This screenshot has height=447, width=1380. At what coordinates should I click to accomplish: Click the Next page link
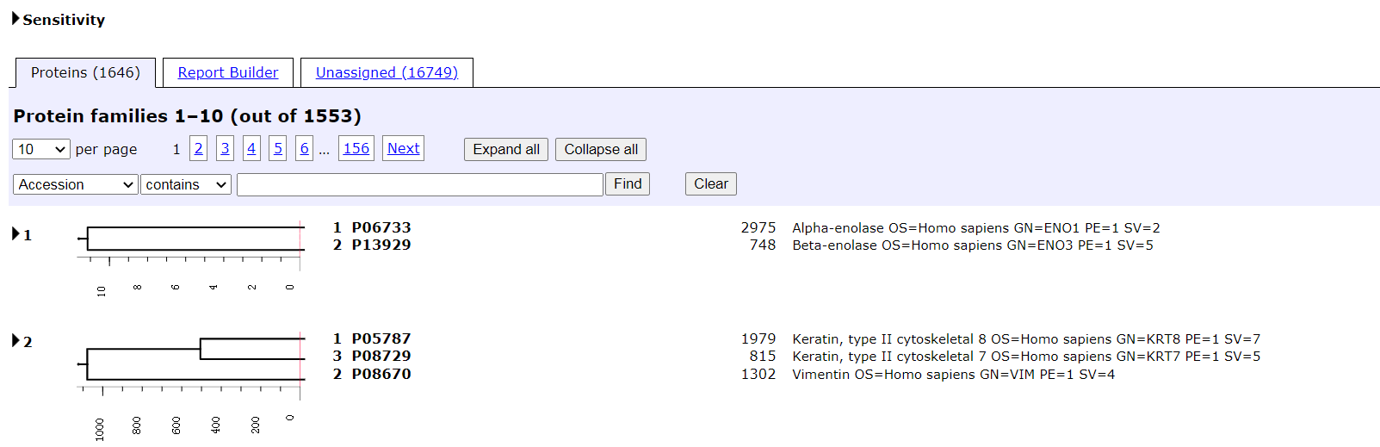coord(404,148)
